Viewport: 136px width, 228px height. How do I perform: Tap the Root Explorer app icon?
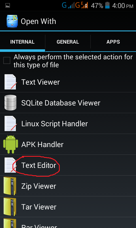point(12,21)
